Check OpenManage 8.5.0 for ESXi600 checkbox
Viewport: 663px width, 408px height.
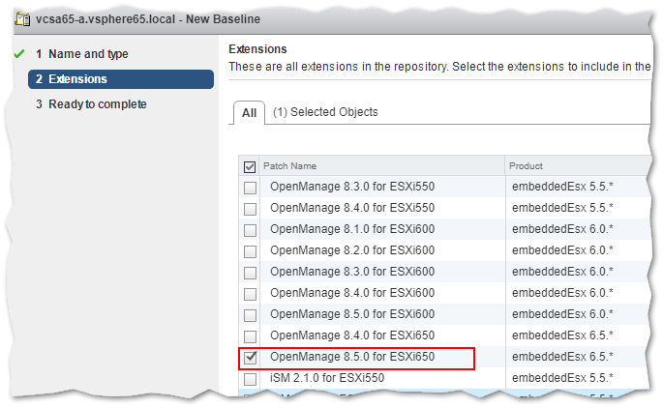pos(250,315)
